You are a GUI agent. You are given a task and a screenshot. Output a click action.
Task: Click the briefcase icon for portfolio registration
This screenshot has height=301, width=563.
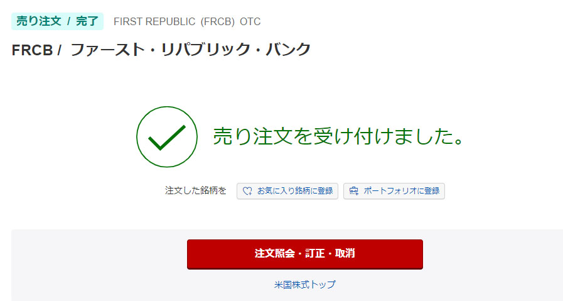[354, 191]
